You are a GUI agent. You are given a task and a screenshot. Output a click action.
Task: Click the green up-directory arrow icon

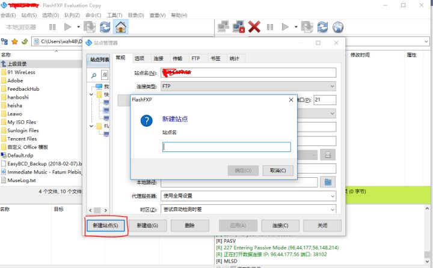tap(25, 41)
